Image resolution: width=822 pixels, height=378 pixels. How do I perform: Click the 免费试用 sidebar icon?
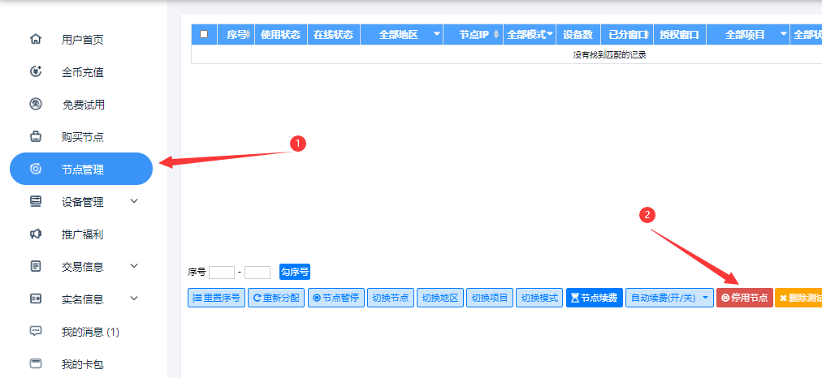tap(36, 104)
